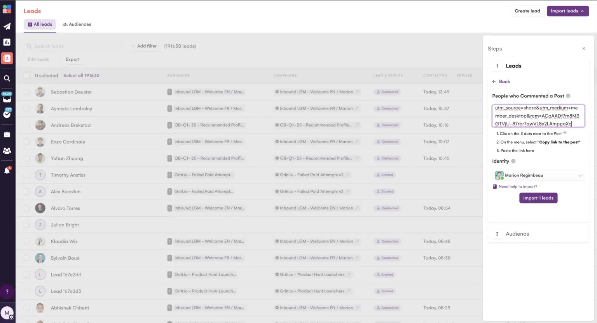Sort by the Contacted column header

(435, 75)
